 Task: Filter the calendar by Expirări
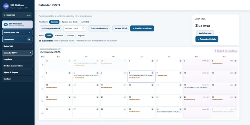tap(81, 36)
